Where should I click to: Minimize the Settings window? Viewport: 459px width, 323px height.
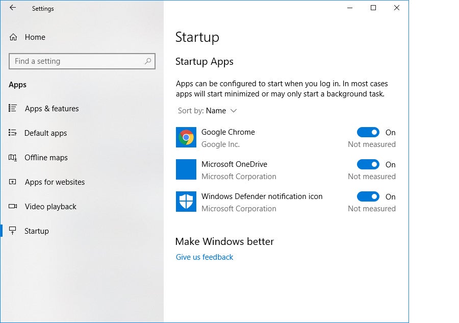[350, 8]
